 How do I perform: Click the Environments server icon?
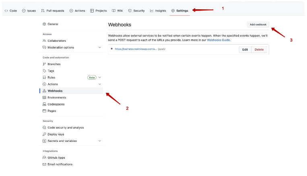(x=44, y=97)
